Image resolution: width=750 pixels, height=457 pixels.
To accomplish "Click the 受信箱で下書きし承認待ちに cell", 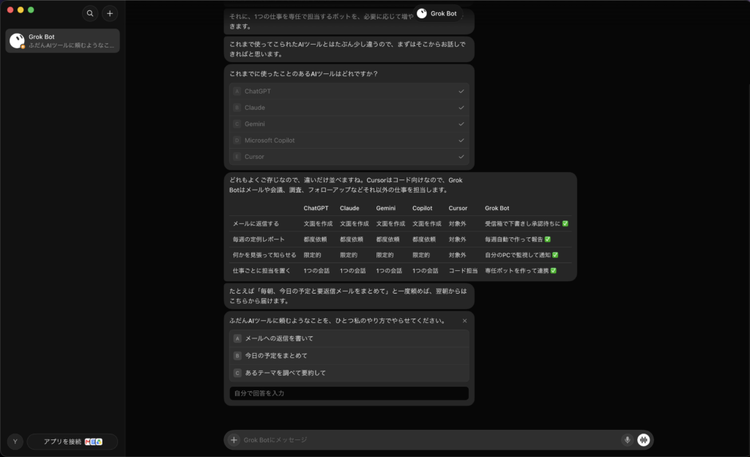I will tap(527, 223).
